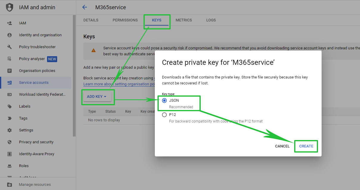Click the Manage resources folder icon
The width and height of the screenshot is (360, 190).
coord(10,185)
